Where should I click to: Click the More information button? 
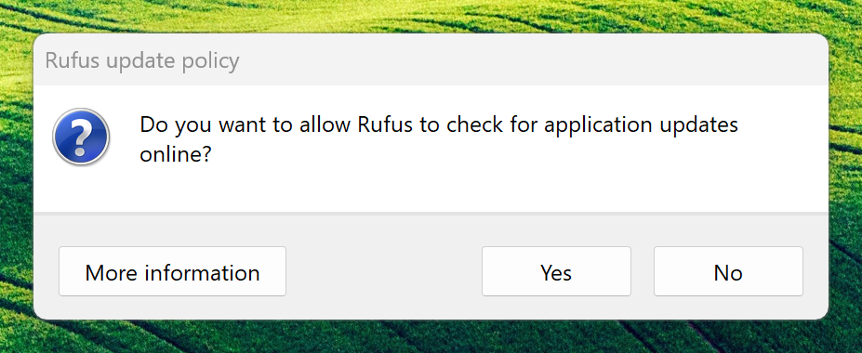(172, 271)
